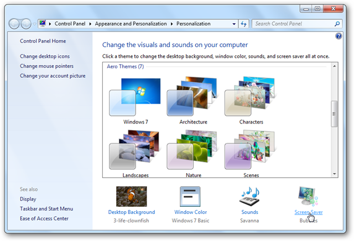Open Taskbar and Start Menu link

click(46, 209)
